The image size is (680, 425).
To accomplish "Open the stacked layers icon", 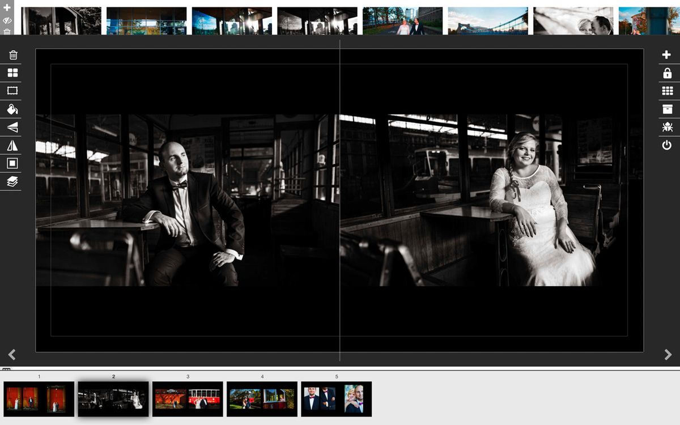I will pyautogui.click(x=12, y=181).
